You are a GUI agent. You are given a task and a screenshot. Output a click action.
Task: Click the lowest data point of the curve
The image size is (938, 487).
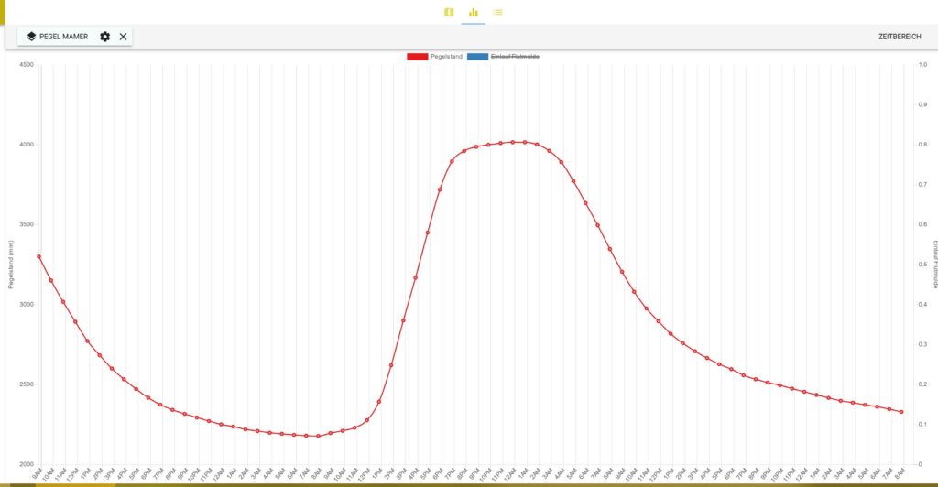(318, 436)
